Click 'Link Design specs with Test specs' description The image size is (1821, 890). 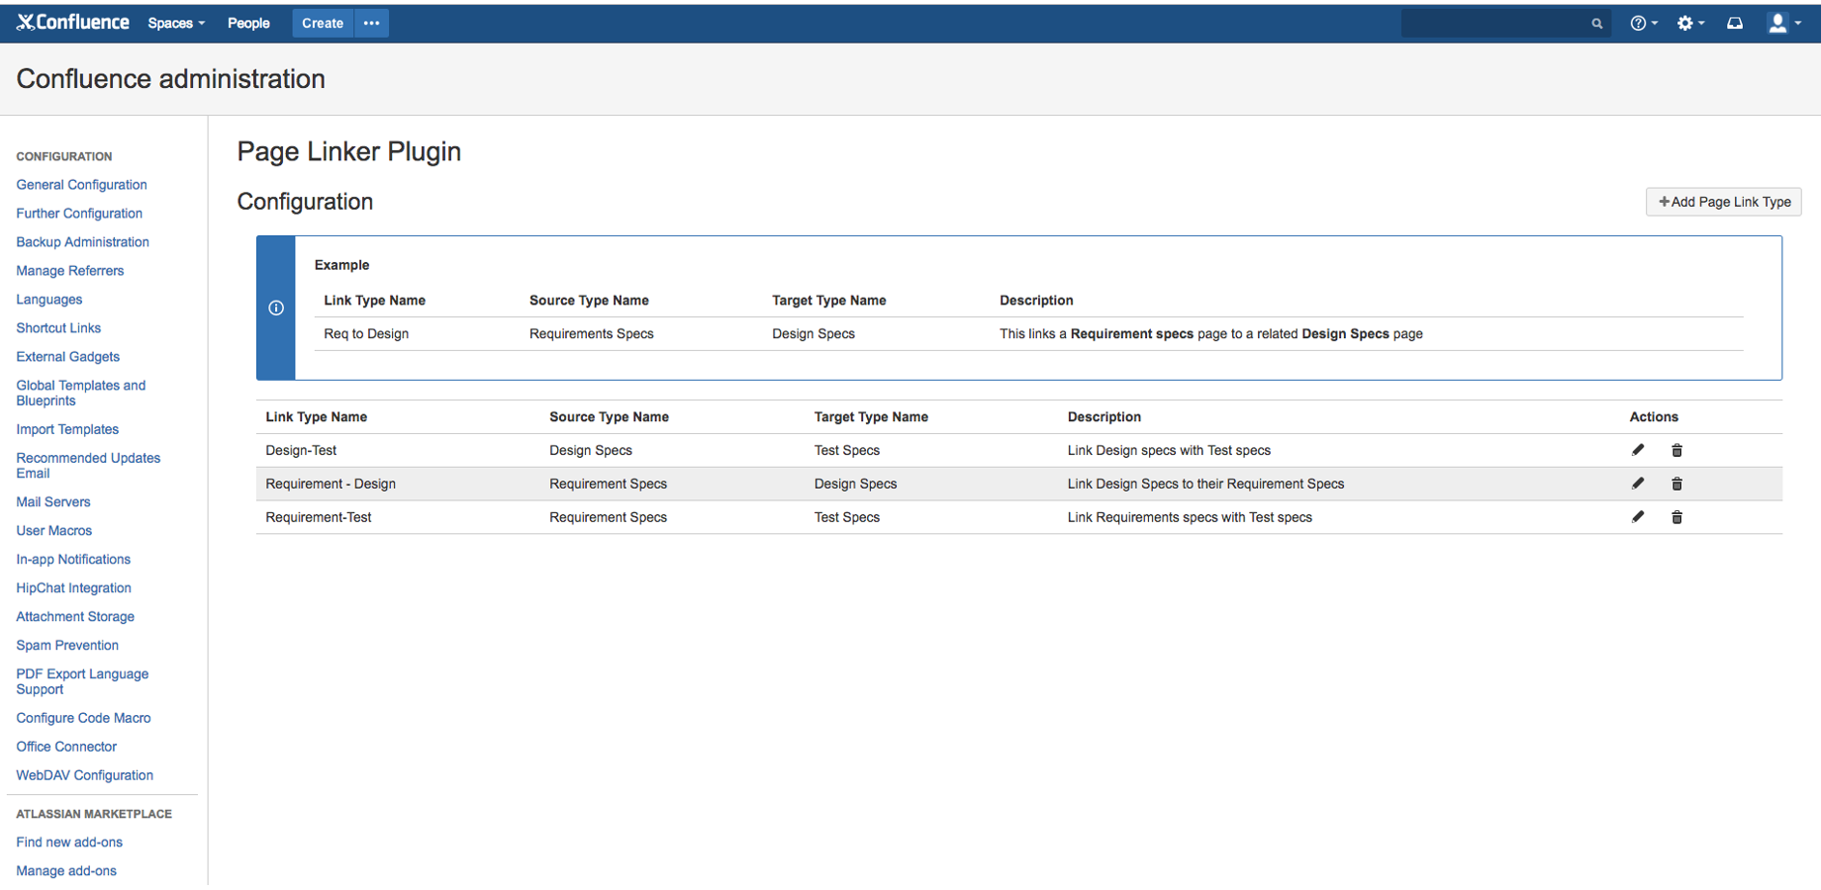point(1169,450)
